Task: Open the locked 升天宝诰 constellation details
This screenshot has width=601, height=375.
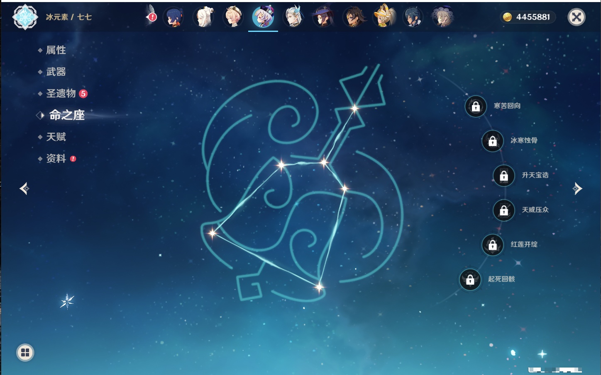Action: pos(504,176)
